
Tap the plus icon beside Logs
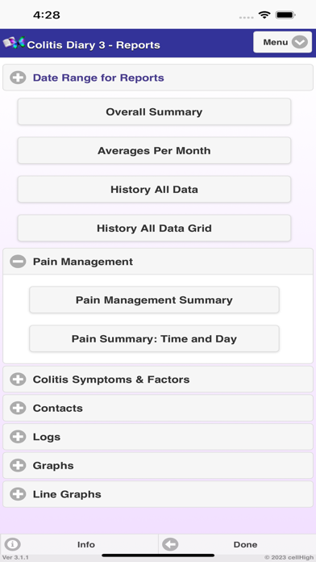point(18,437)
